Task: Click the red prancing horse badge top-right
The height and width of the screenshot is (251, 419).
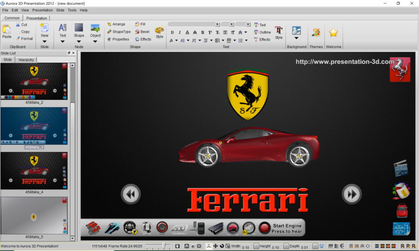Action: coord(400,69)
